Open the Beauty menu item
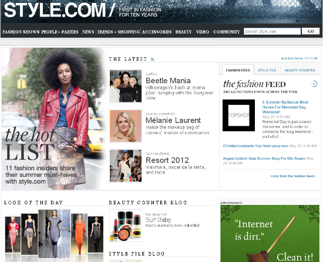This screenshot has height=262, width=323. [184, 32]
